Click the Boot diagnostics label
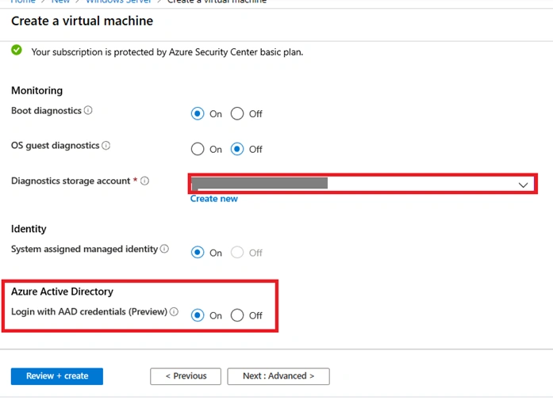553x400 pixels. coord(46,111)
